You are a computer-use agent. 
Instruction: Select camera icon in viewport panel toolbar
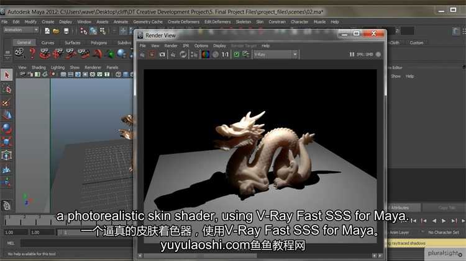tap(22, 74)
